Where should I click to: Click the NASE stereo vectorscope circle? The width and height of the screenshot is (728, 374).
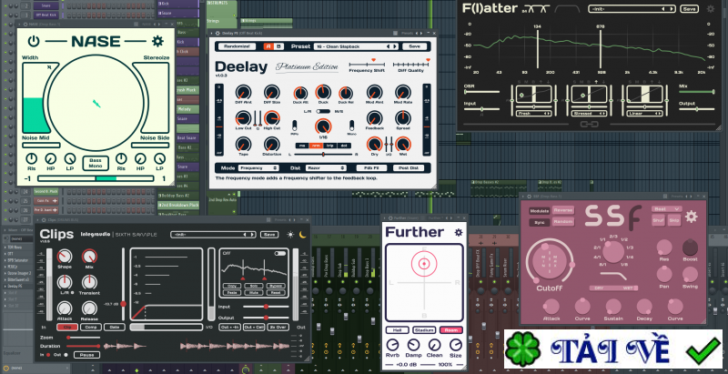tap(96, 103)
